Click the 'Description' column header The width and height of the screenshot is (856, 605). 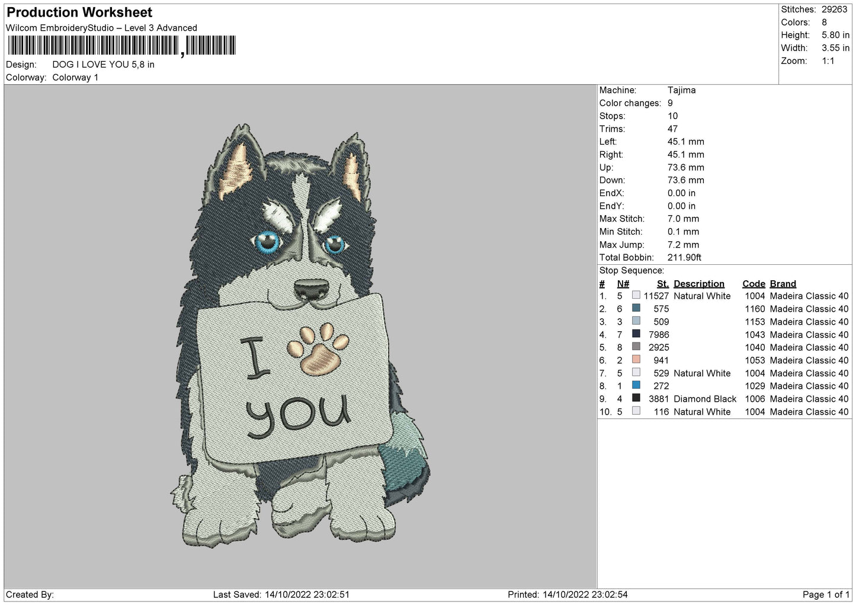click(x=699, y=284)
